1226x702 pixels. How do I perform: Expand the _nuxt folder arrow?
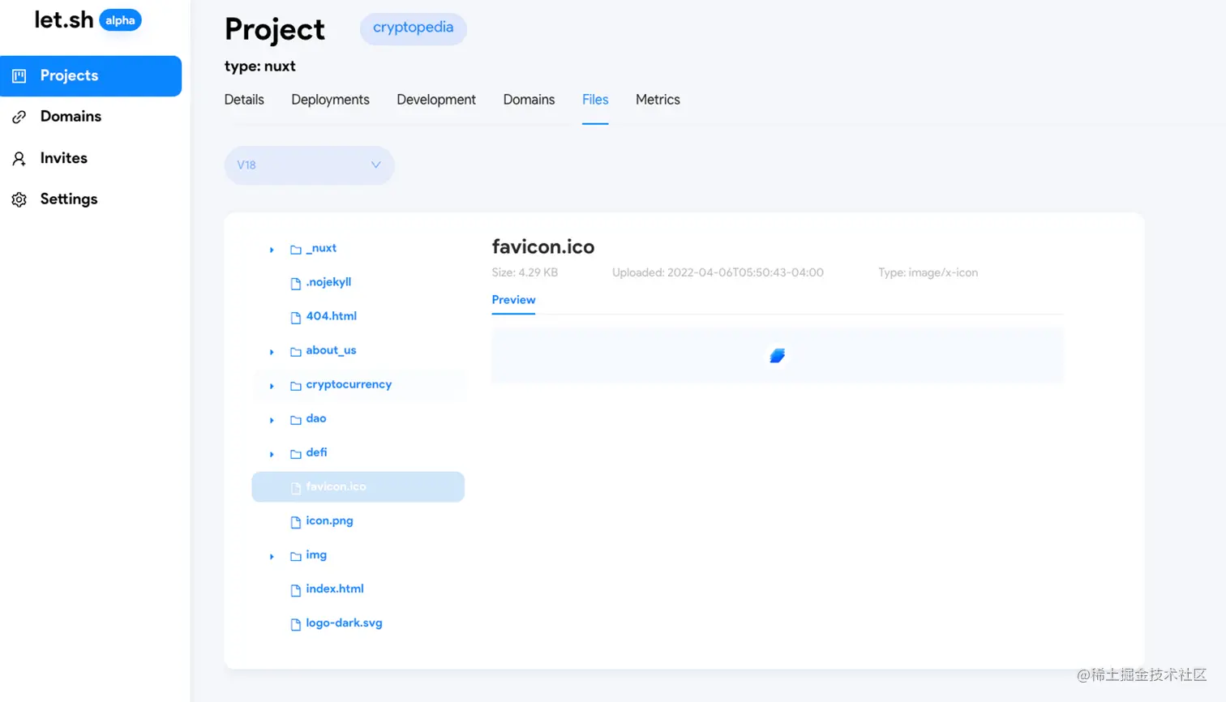click(272, 250)
